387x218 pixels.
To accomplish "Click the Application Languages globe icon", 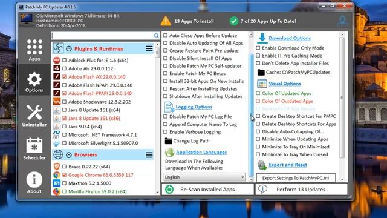I will tap(169, 152).
